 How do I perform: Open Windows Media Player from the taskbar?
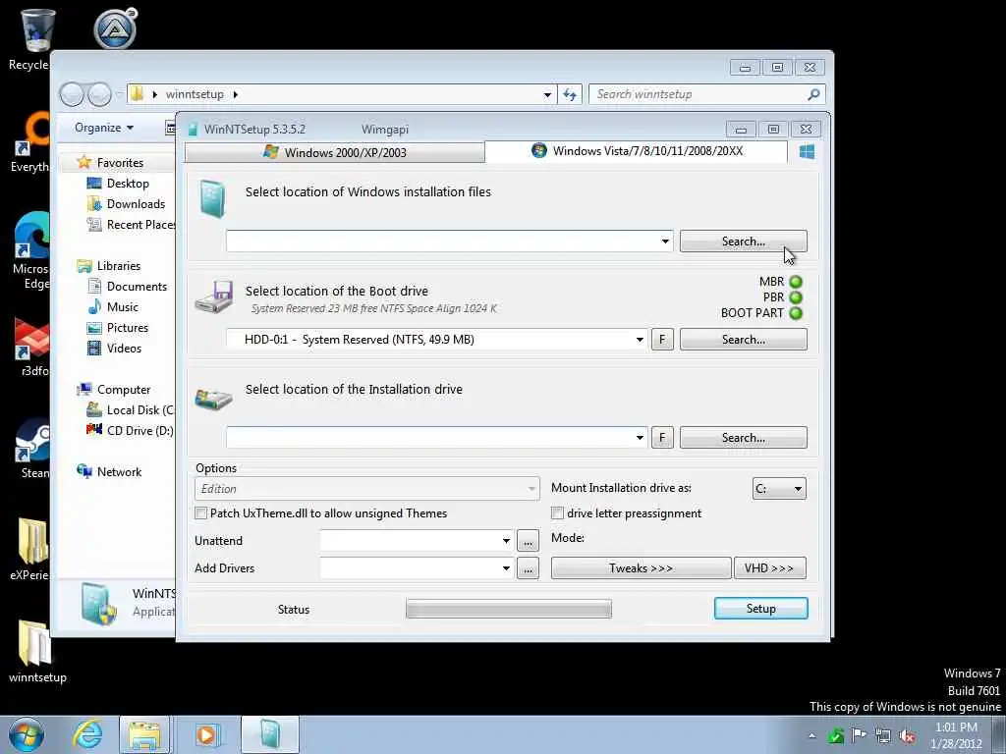206,734
